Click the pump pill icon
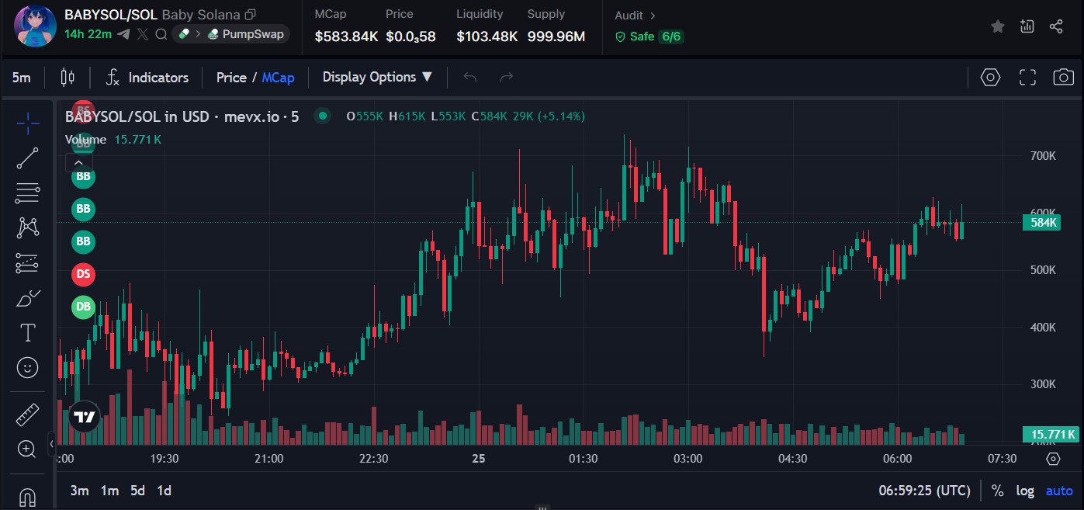This screenshot has width=1084, height=510. [184, 34]
